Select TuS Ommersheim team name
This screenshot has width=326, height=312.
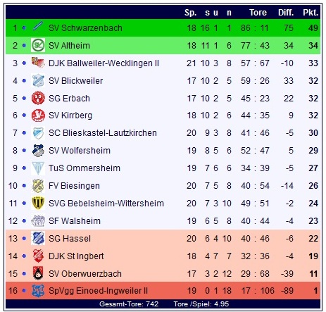click(84, 168)
